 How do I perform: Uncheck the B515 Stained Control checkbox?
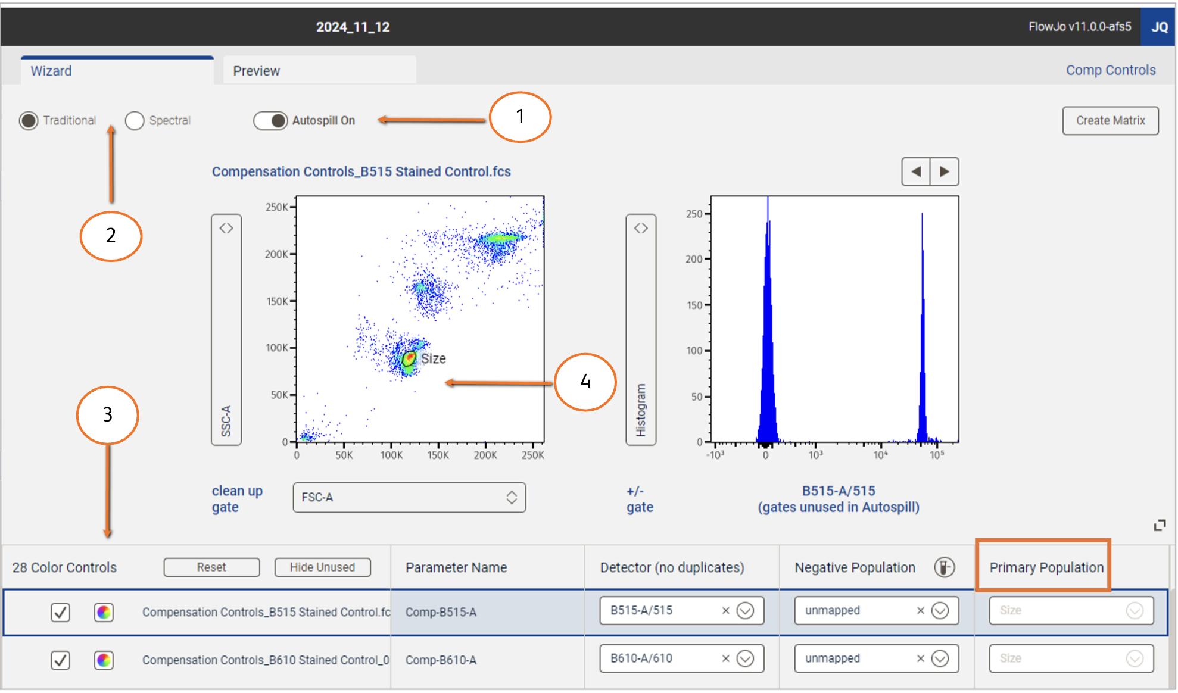(x=60, y=612)
